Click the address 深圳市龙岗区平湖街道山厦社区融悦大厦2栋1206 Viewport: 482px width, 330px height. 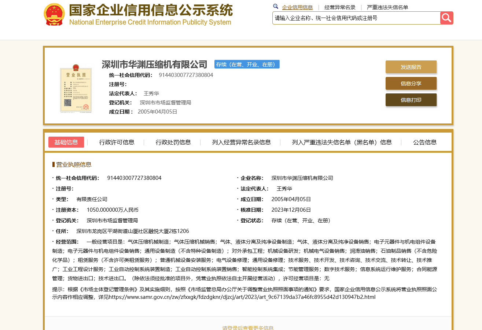pyautogui.click(x=133, y=231)
